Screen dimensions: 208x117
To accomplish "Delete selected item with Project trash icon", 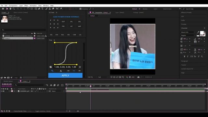I will (x=21, y=77).
